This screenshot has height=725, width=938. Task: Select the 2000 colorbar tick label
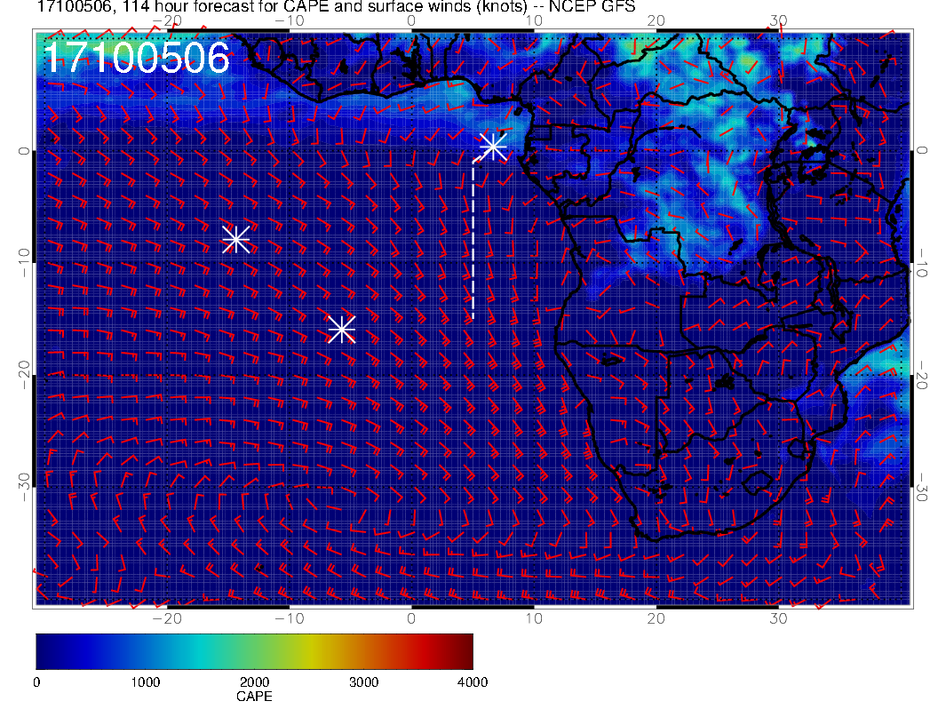tap(254, 682)
